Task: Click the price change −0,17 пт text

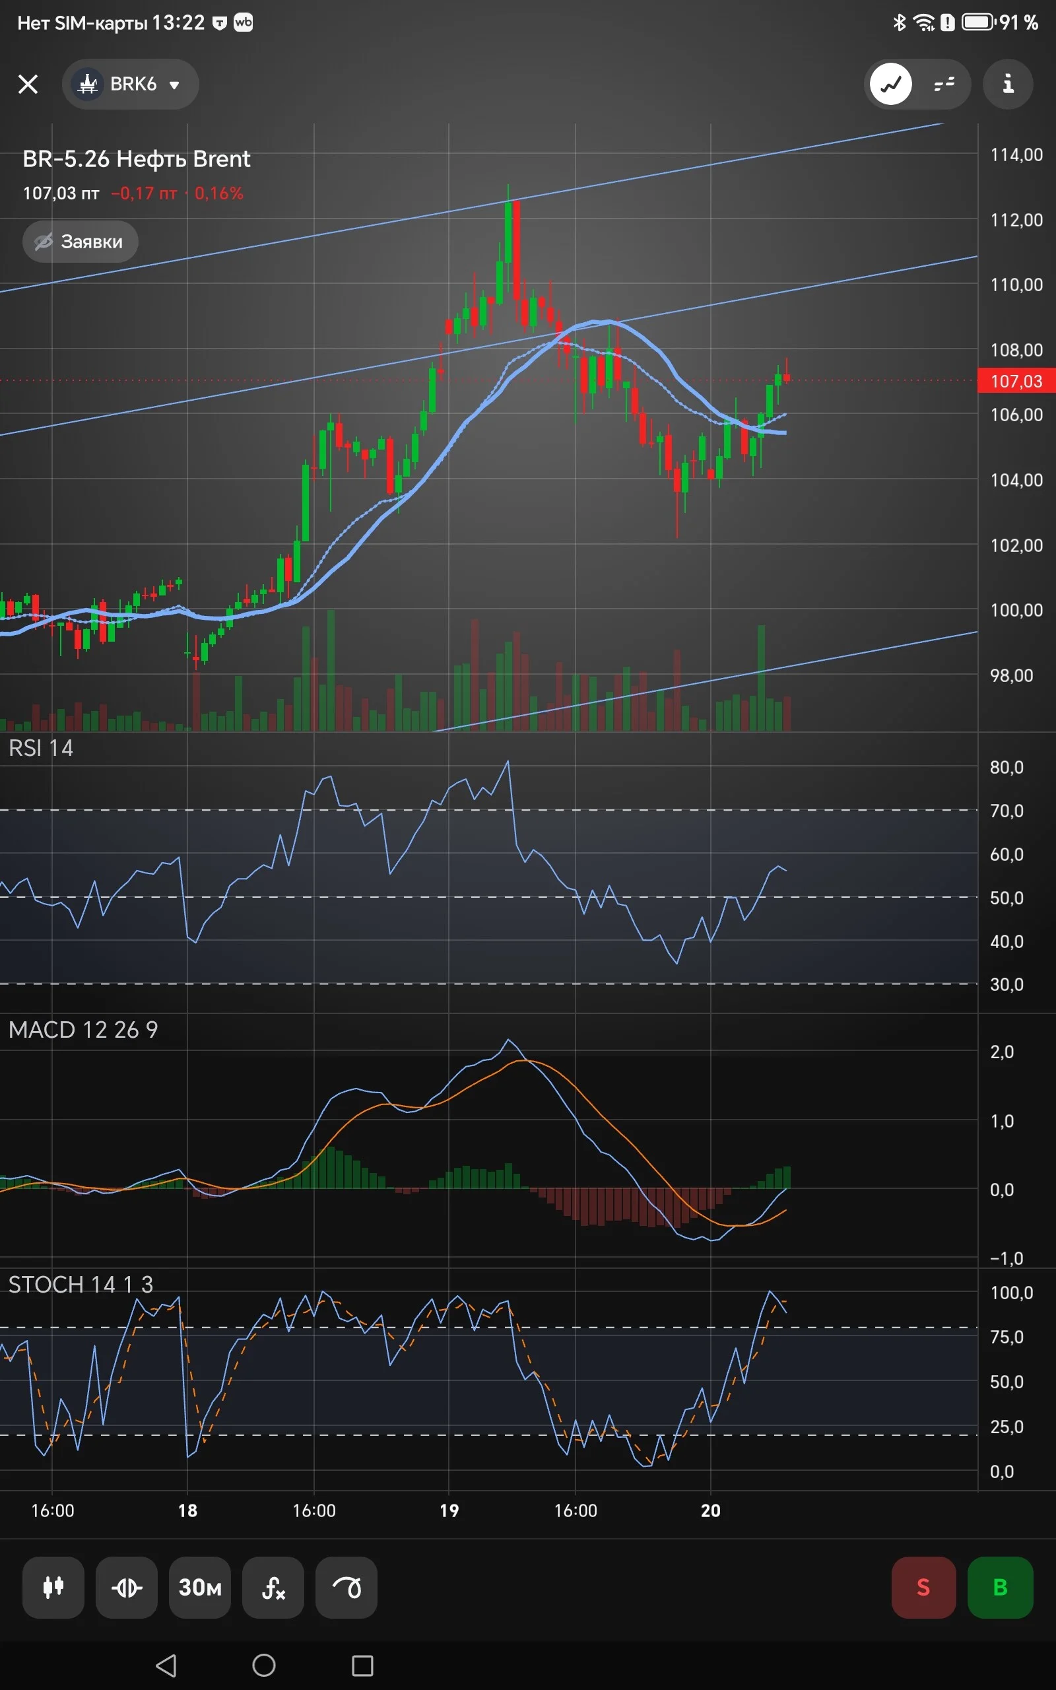Action: point(144,193)
